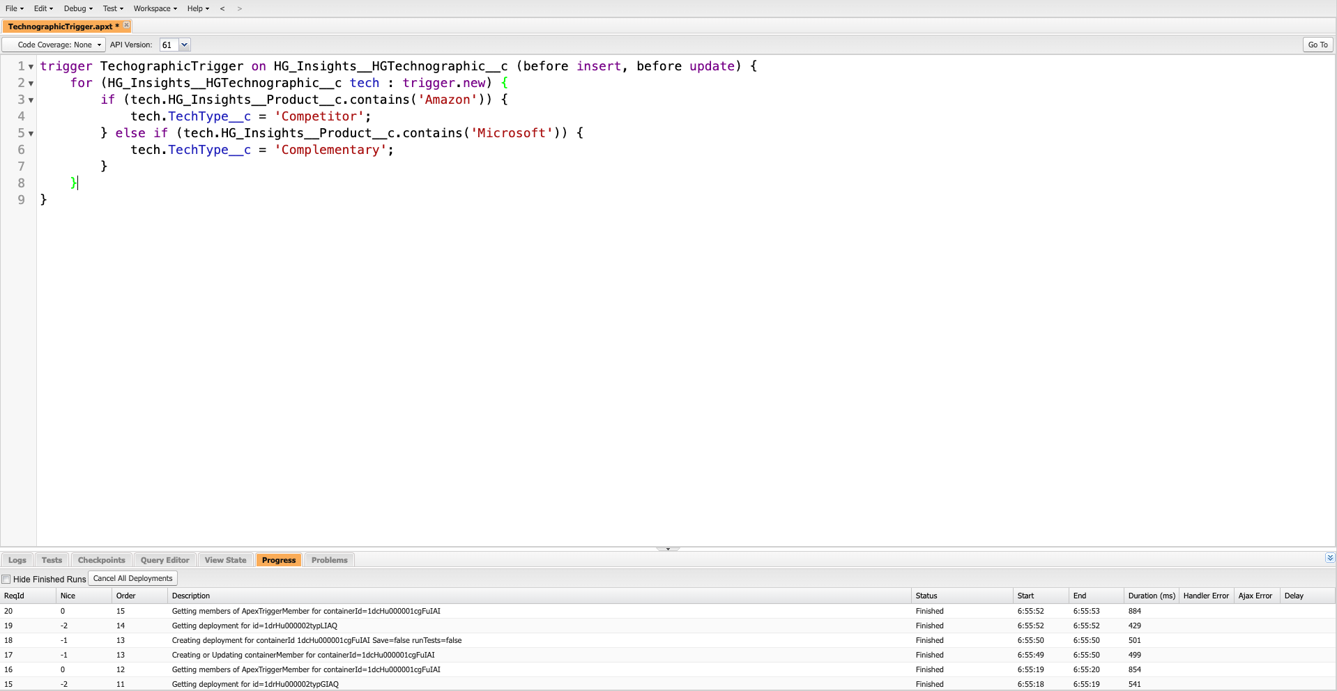Viewport: 1337px width, 691px height.
Task: Go forward with the > arrow
Action: coord(239,8)
